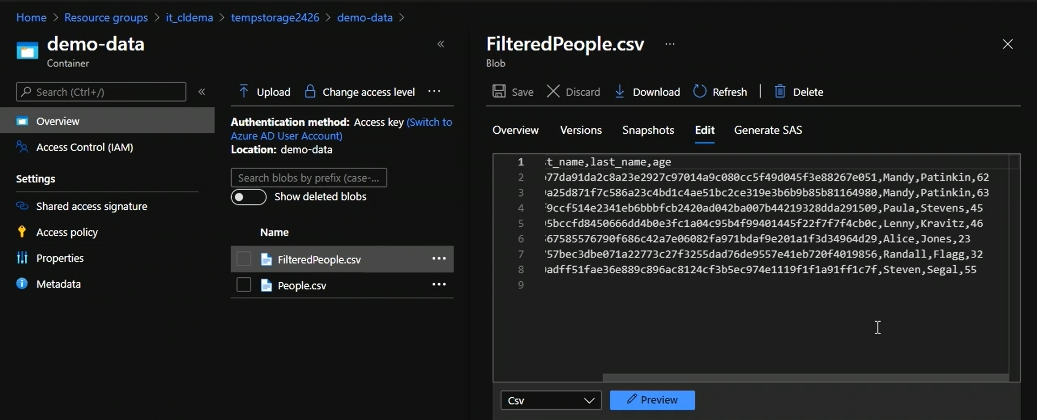This screenshot has width=1037, height=420.
Task: Check the People.csv row checkbox
Action: pos(244,285)
